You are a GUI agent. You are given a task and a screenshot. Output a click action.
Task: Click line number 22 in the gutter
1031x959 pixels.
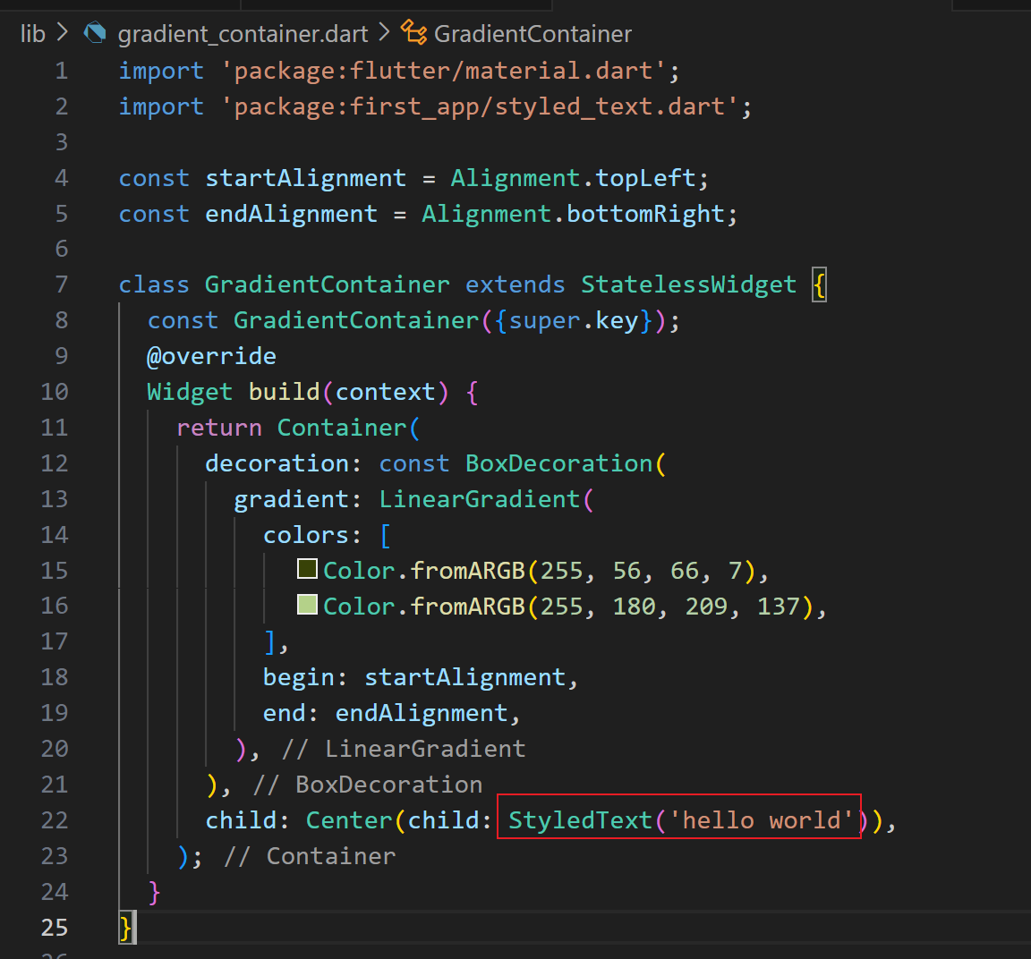click(55, 820)
